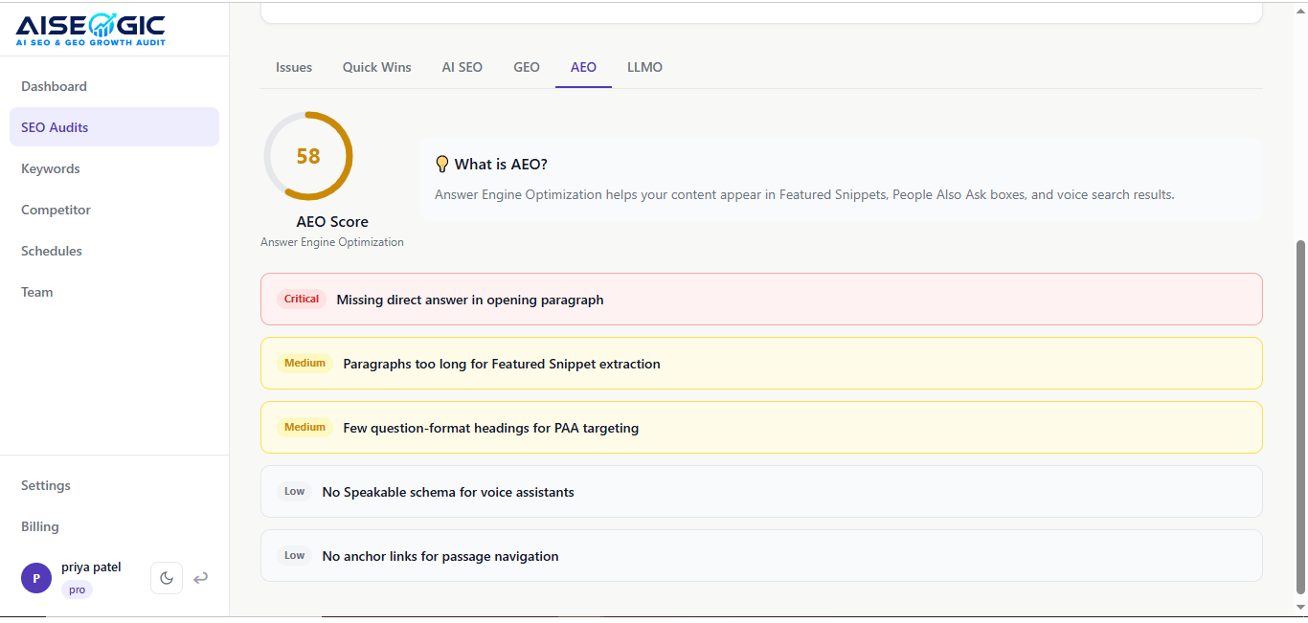Click the AEO score 58 gauge
The height and width of the screenshot is (623, 1308).
click(308, 156)
